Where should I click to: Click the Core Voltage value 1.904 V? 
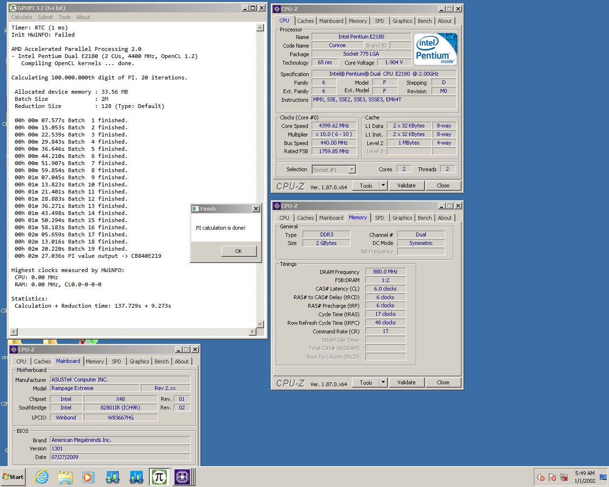394,62
